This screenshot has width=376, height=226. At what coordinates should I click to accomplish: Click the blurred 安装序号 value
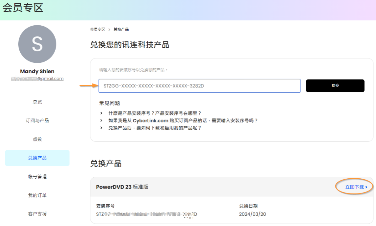pyautogui.click(x=147, y=214)
